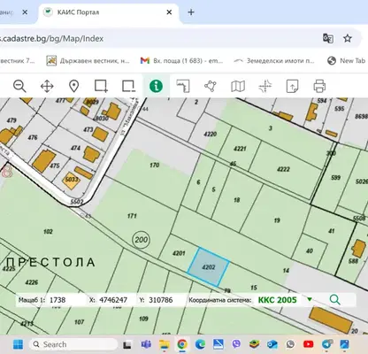This screenshot has height=354, width=368.
Task: Open Telegram from the taskbar
Action: (326, 344)
